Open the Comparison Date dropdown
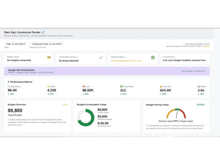Image resolution: width=220 pixels, height=165 pixels. tap(47, 44)
